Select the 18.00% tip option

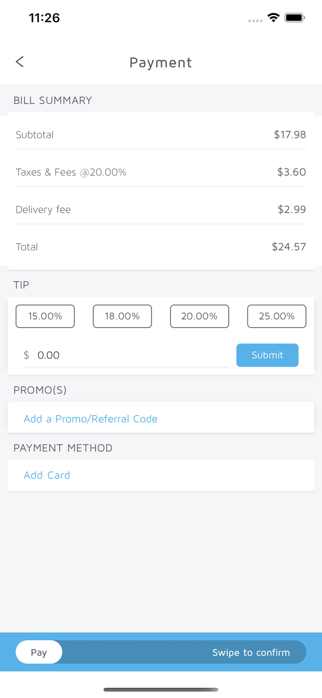(x=122, y=316)
